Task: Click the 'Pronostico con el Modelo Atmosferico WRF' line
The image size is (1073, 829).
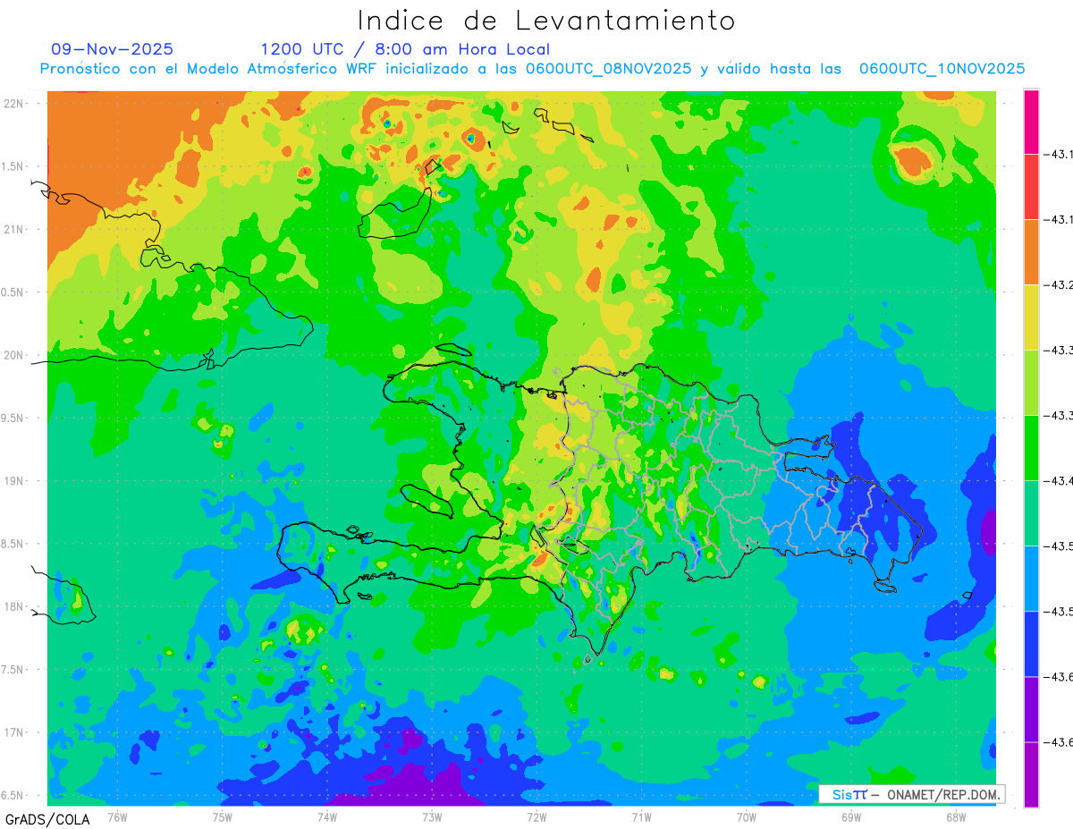Action: pos(532,69)
